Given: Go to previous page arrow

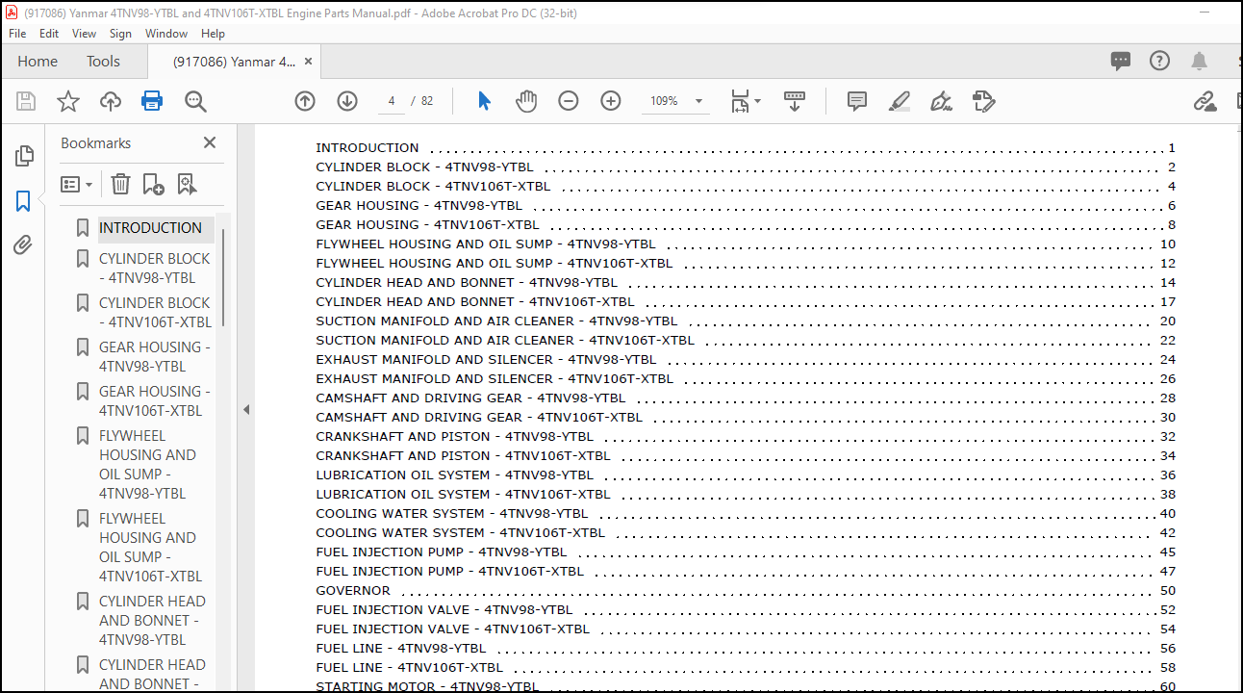Looking at the screenshot, I should 305,101.
